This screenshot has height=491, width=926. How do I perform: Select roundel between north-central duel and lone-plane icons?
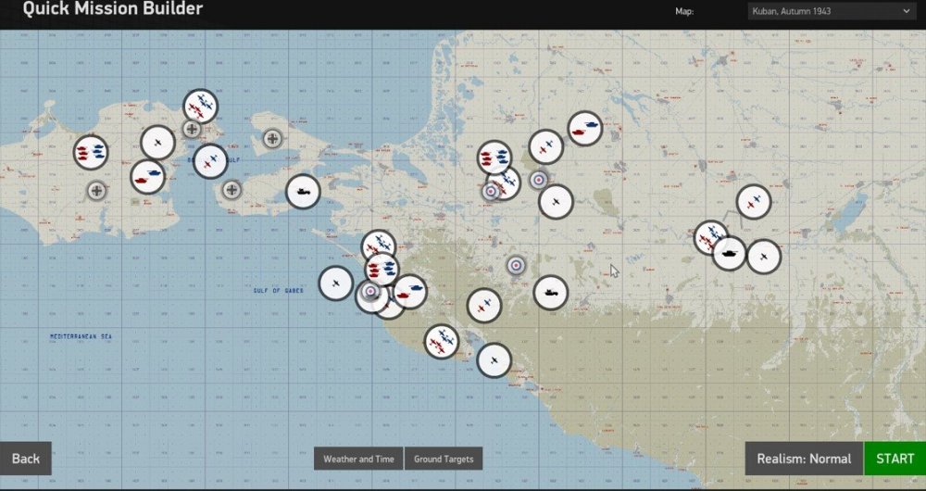(539, 180)
